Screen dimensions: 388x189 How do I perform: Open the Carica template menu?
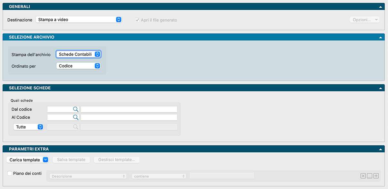27,160
